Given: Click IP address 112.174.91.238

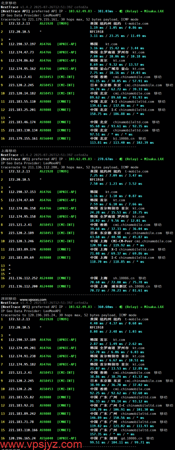Looking at the screenshot, I should [22, 356].
